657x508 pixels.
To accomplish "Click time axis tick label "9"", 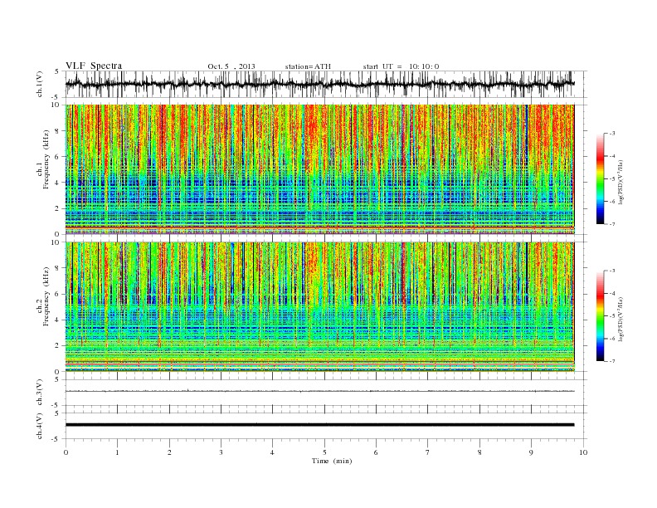I will pyautogui.click(x=531, y=452).
